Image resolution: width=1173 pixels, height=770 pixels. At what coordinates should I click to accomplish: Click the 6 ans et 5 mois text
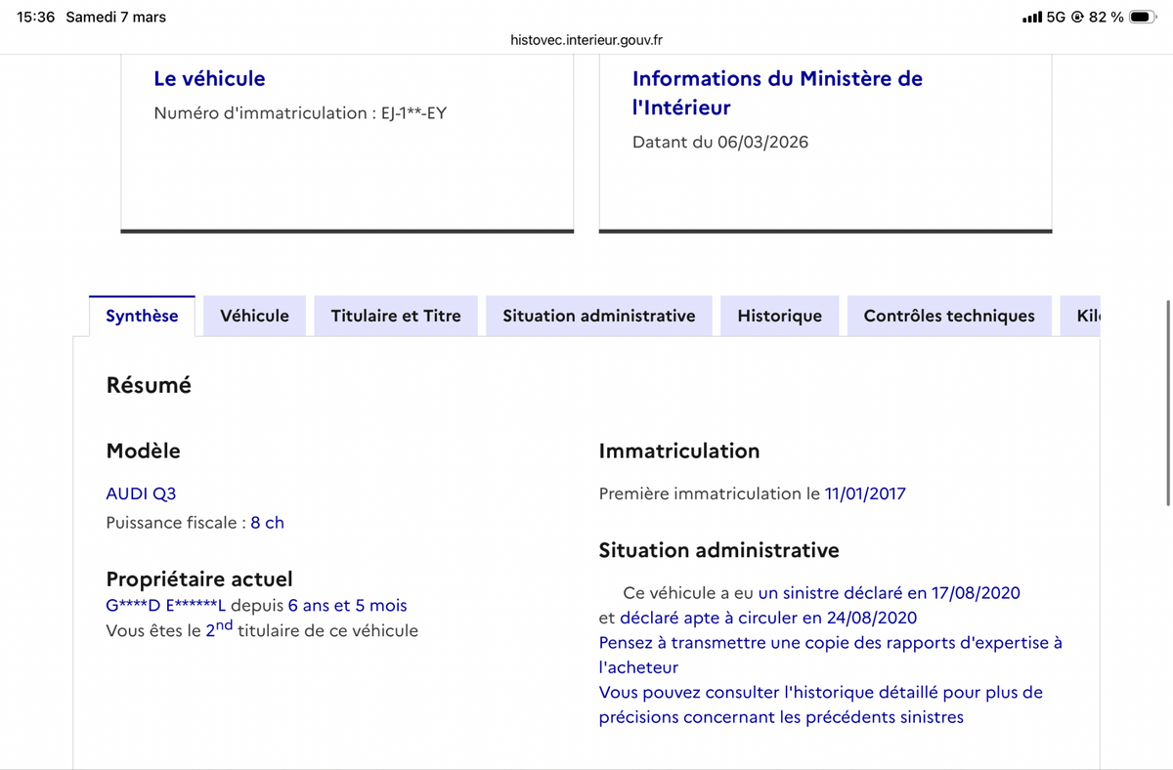click(348, 606)
